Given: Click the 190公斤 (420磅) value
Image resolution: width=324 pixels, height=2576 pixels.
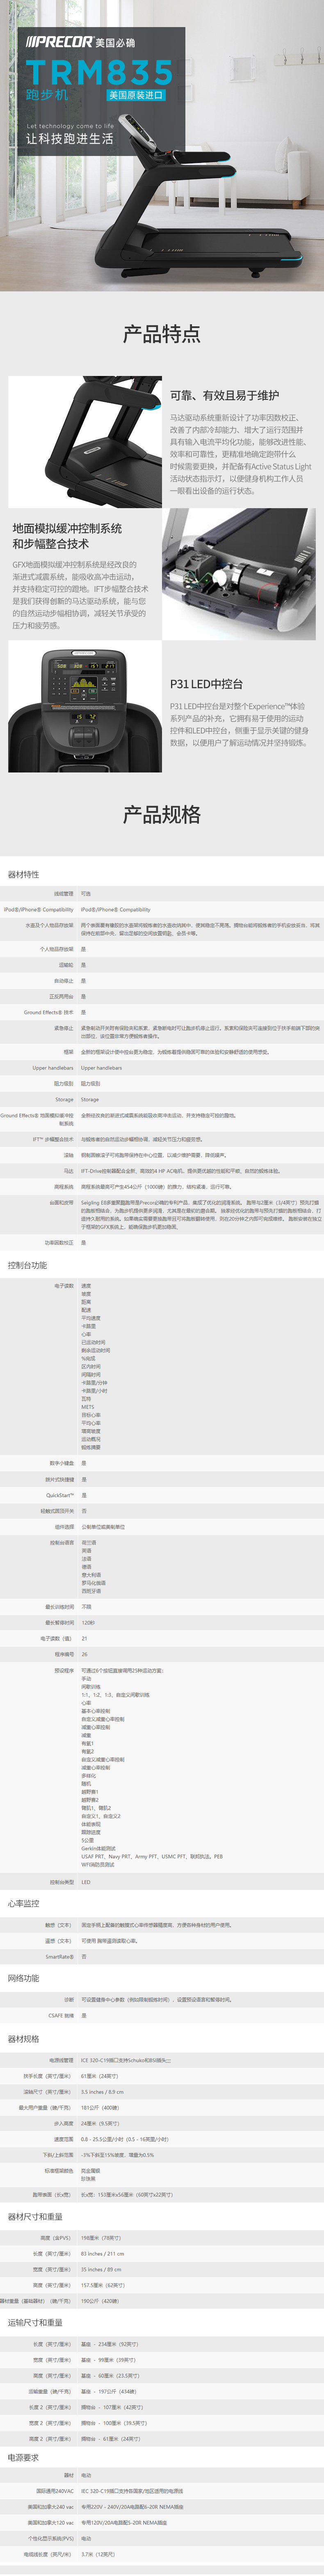Looking at the screenshot, I should click(x=100, y=2300).
